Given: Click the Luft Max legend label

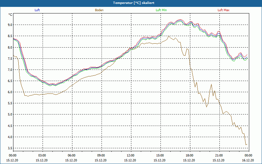Looking at the screenshot, I should (223, 10).
